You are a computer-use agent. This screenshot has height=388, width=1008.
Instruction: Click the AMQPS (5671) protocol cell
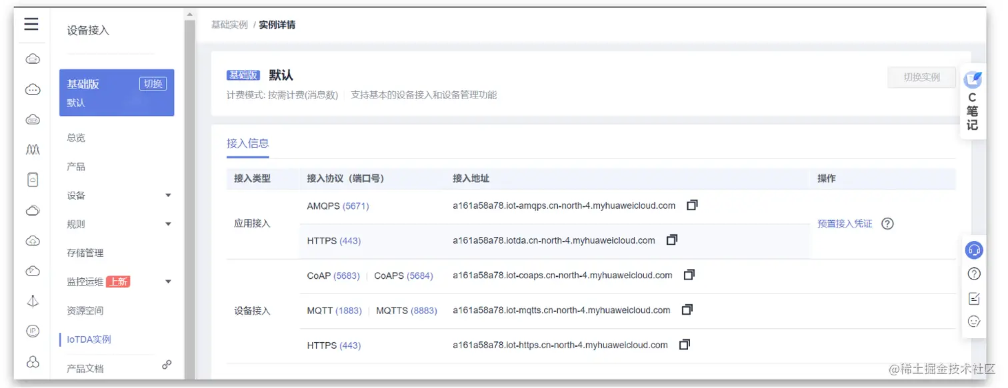(x=338, y=206)
